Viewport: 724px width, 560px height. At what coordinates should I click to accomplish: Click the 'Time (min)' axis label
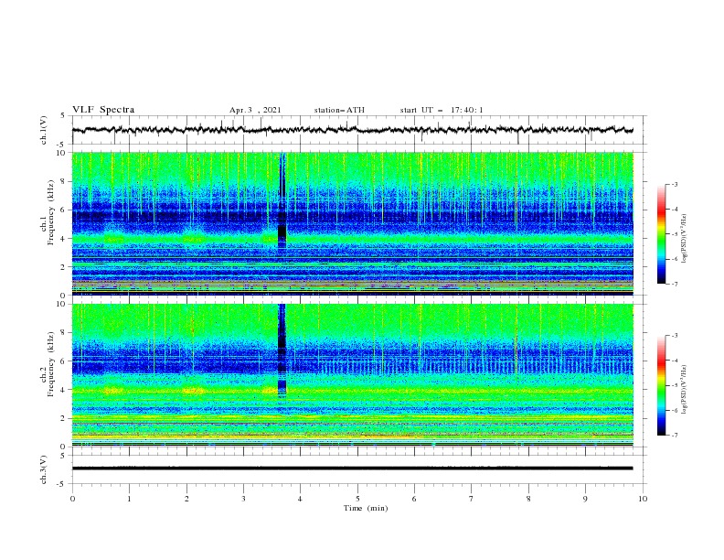(x=366, y=508)
